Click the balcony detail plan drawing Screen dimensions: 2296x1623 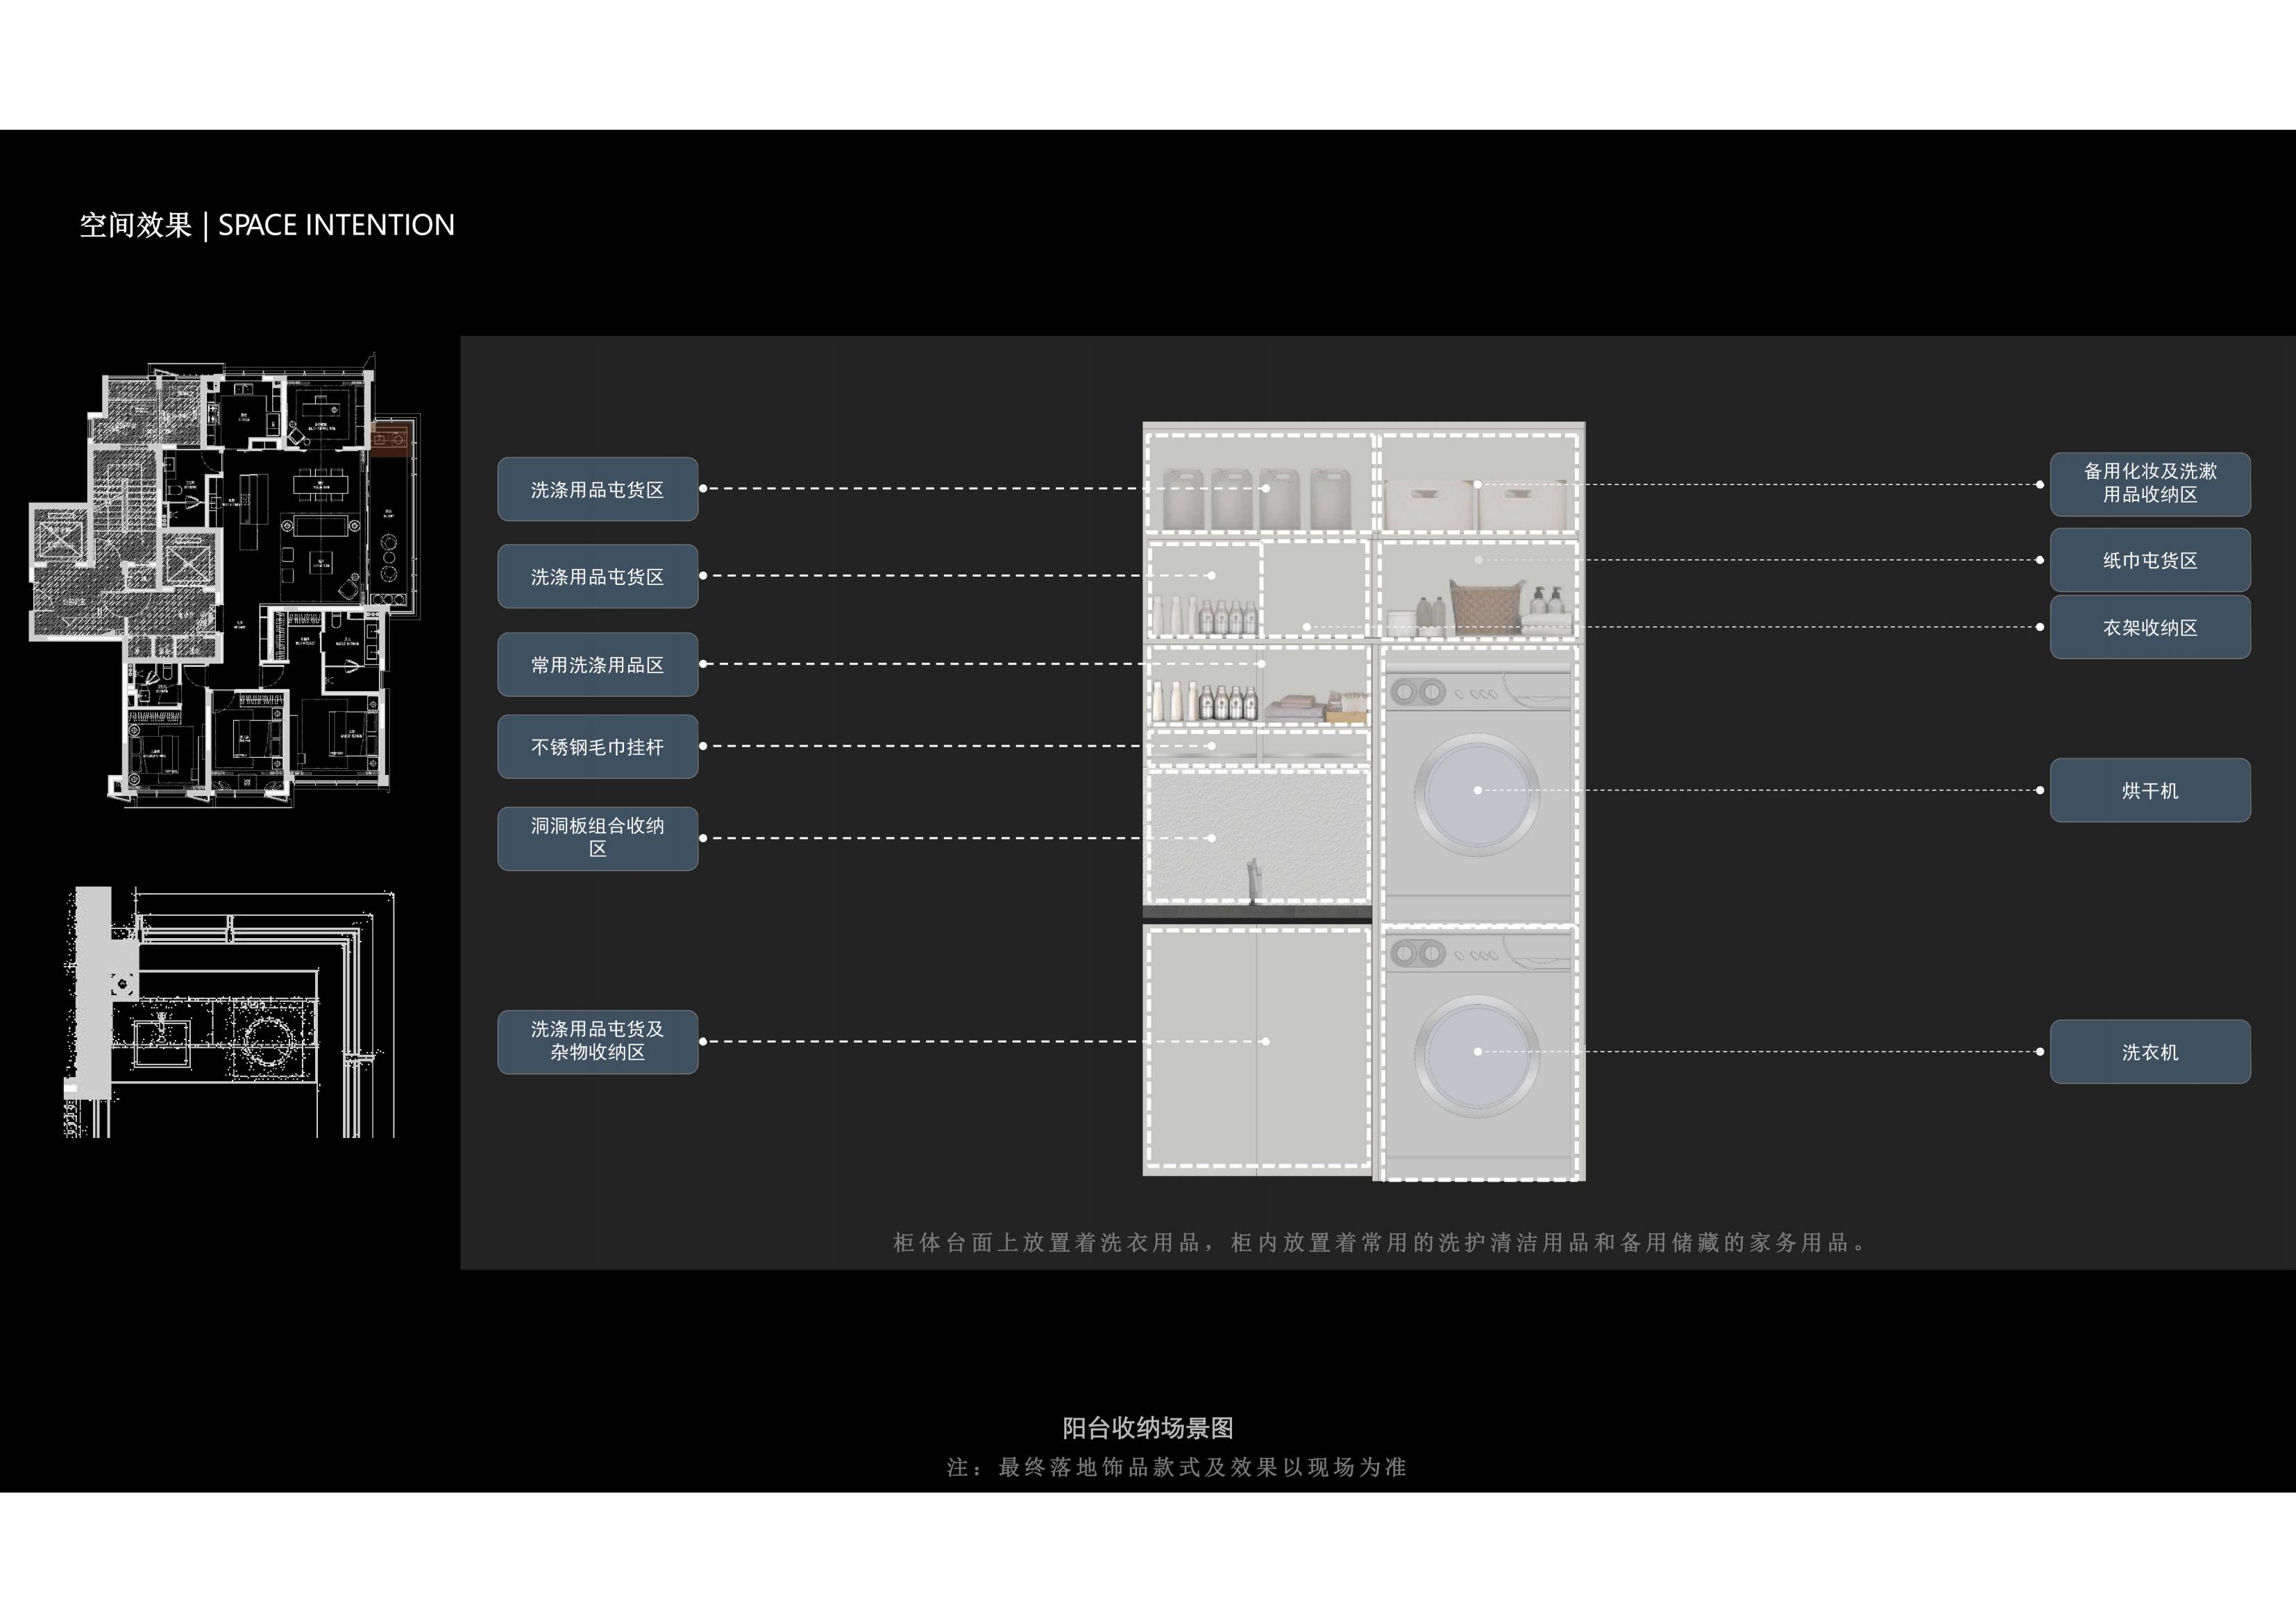coord(230,1012)
